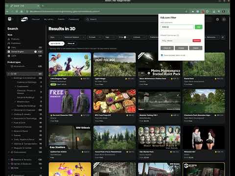Click the Export button in filter popup

(x=181, y=48)
